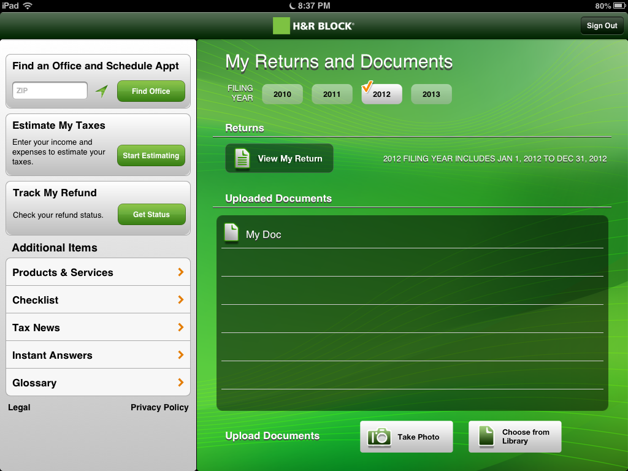Tap the H&R Block green square logo

(x=281, y=26)
